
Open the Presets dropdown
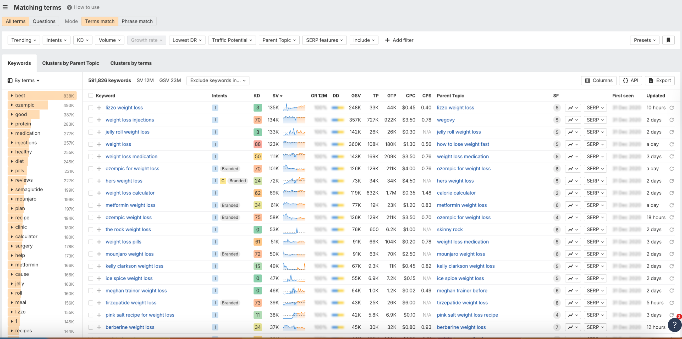644,40
